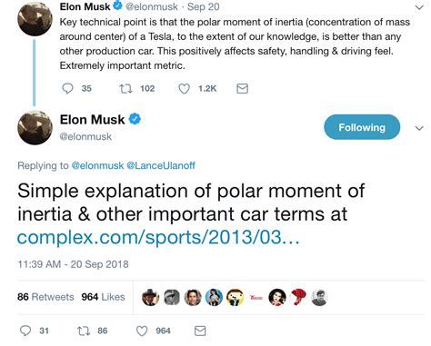
Task: View the 86 Retweets list
Action: pyautogui.click(x=45, y=297)
